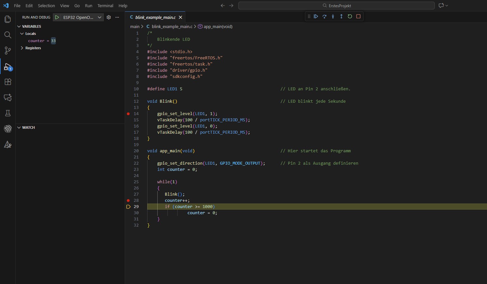The width and height of the screenshot is (487, 284).
Task: Stop the debugging session
Action: pos(358,16)
